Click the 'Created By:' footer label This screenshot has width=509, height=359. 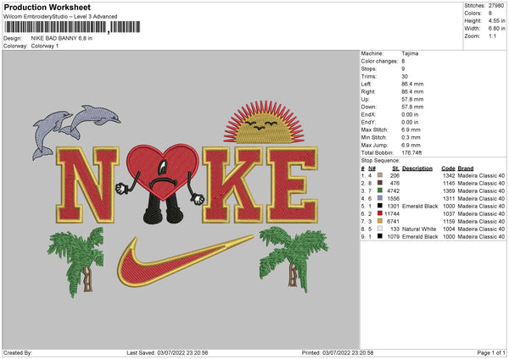[x=18, y=352]
